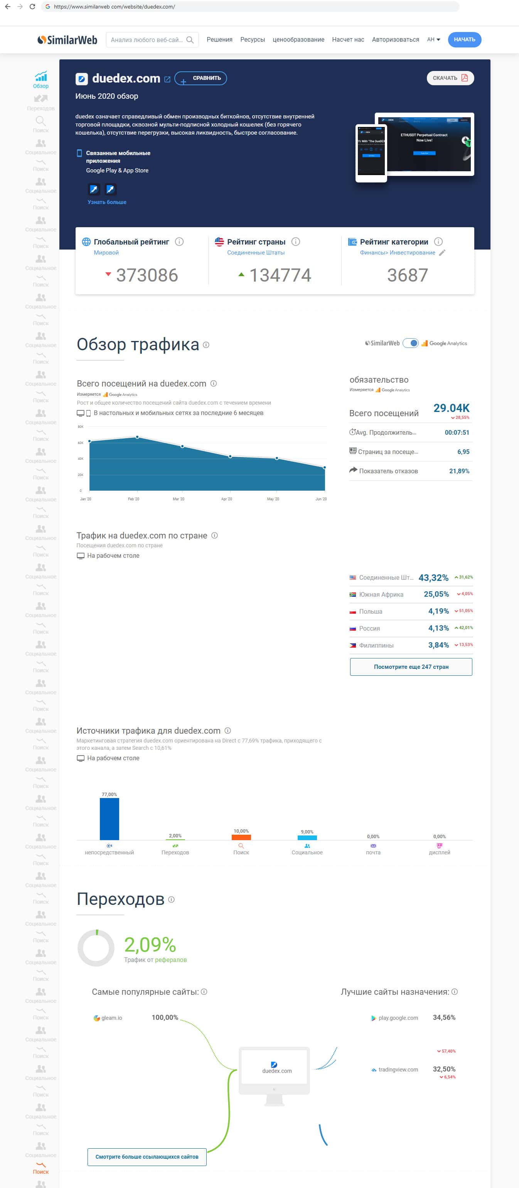Click the search magnifier icon in the header
The width and height of the screenshot is (519, 1188).
[x=190, y=40]
